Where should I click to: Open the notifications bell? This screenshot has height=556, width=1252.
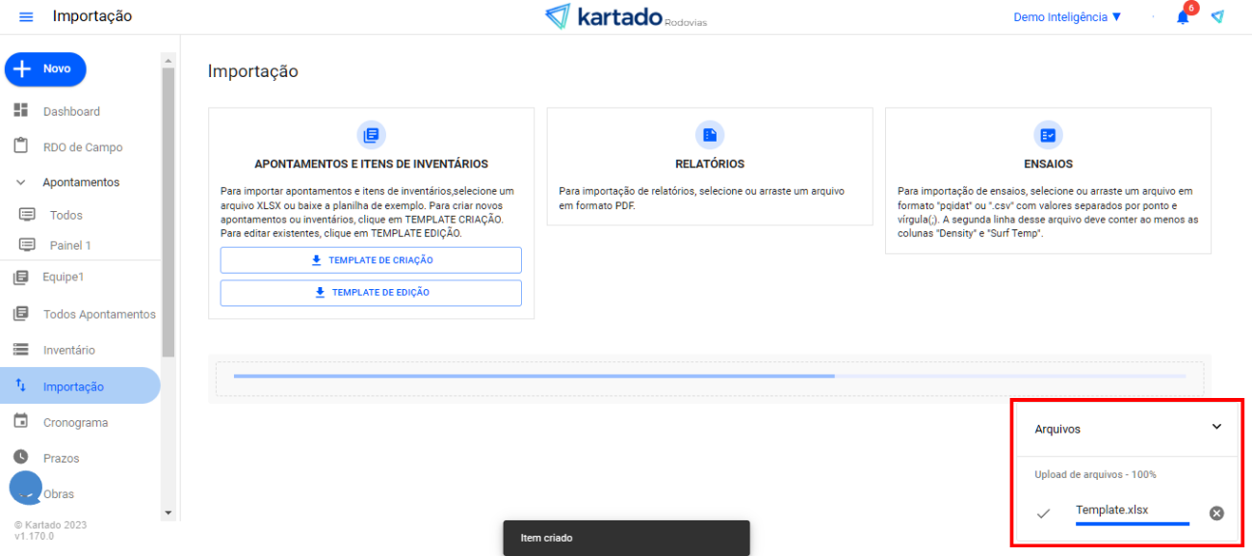tap(1183, 17)
